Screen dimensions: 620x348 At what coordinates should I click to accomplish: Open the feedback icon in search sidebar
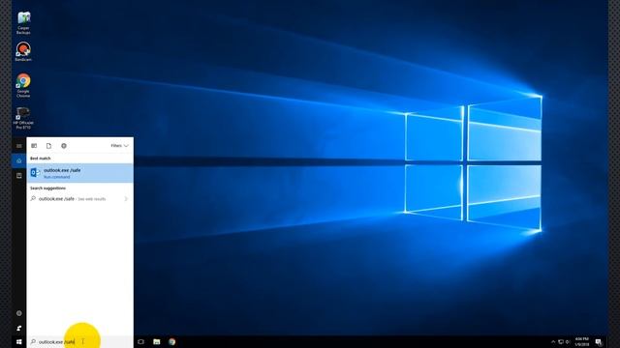(x=19, y=328)
